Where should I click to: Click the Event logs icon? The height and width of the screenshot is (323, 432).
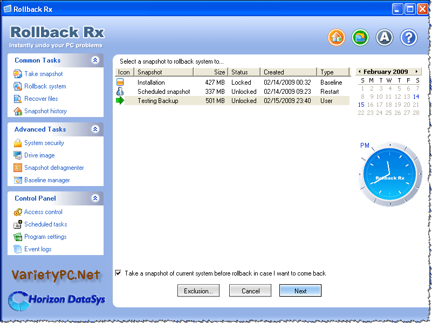click(x=17, y=249)
